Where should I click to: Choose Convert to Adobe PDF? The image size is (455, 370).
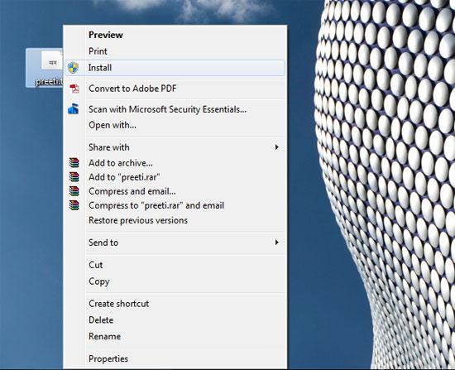click(175, 89)
